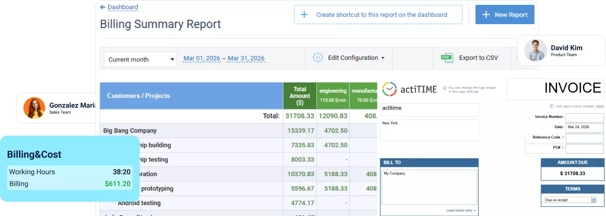Click the info icon near logo settings hint

[x=444, y=87]
